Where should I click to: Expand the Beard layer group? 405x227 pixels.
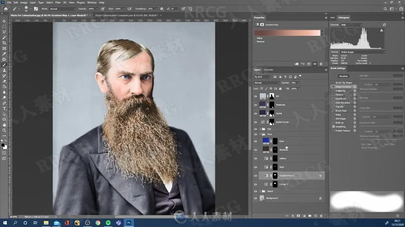260,191
